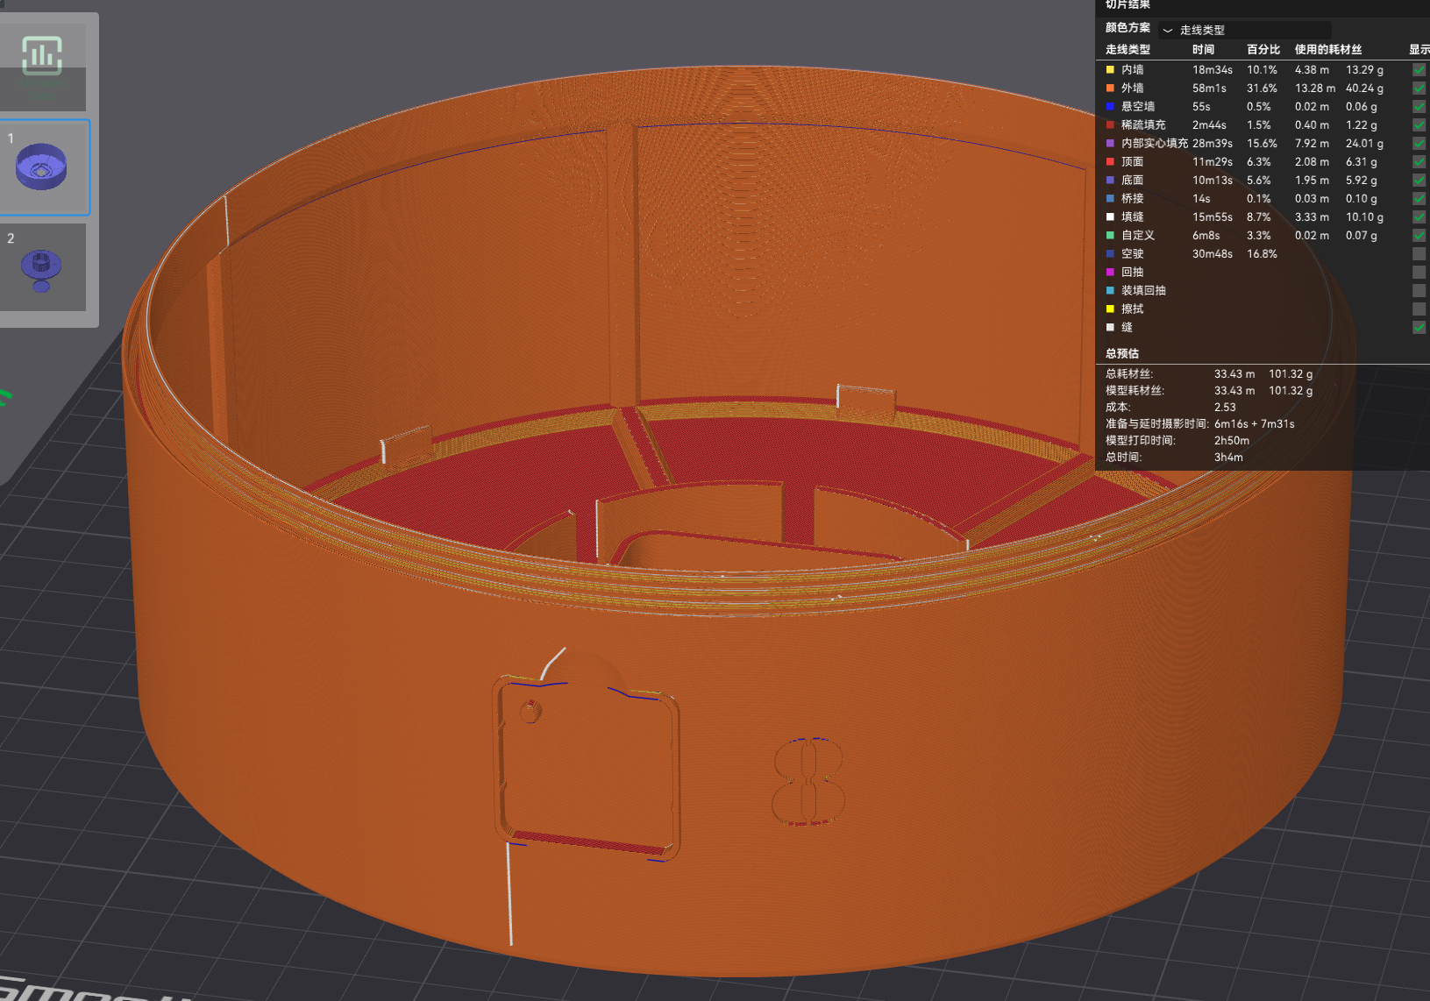Toggle display checkbox for 内墙
This screenshot has height=1001, width=1430.
pyautogui.click(x=1419, y=69)
